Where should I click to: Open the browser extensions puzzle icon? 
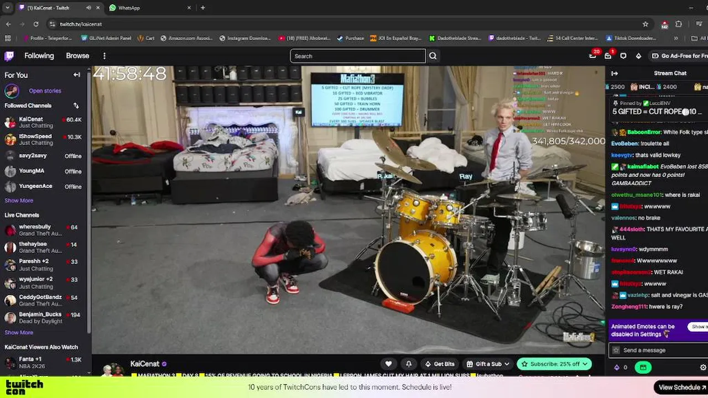679,24
